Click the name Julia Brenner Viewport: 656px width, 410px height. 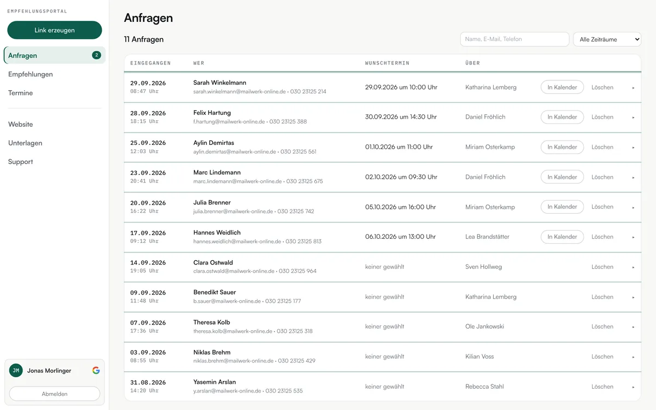212,202
